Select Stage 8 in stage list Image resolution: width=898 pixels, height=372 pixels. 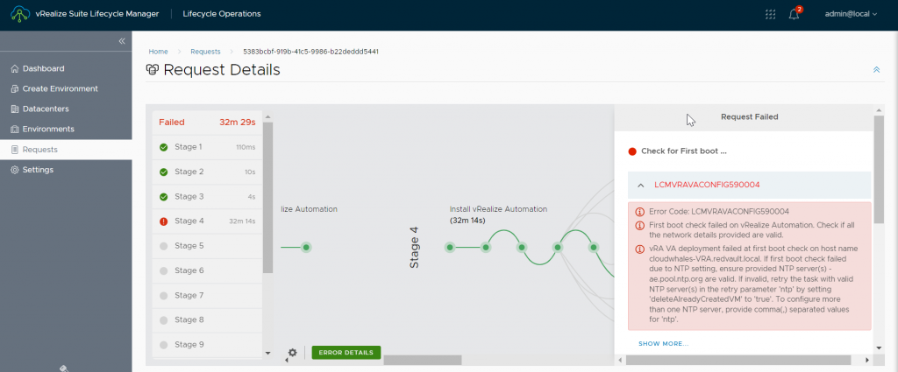point(207,320)
